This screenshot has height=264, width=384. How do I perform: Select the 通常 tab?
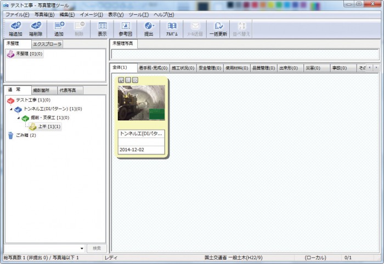pos(18,90)
